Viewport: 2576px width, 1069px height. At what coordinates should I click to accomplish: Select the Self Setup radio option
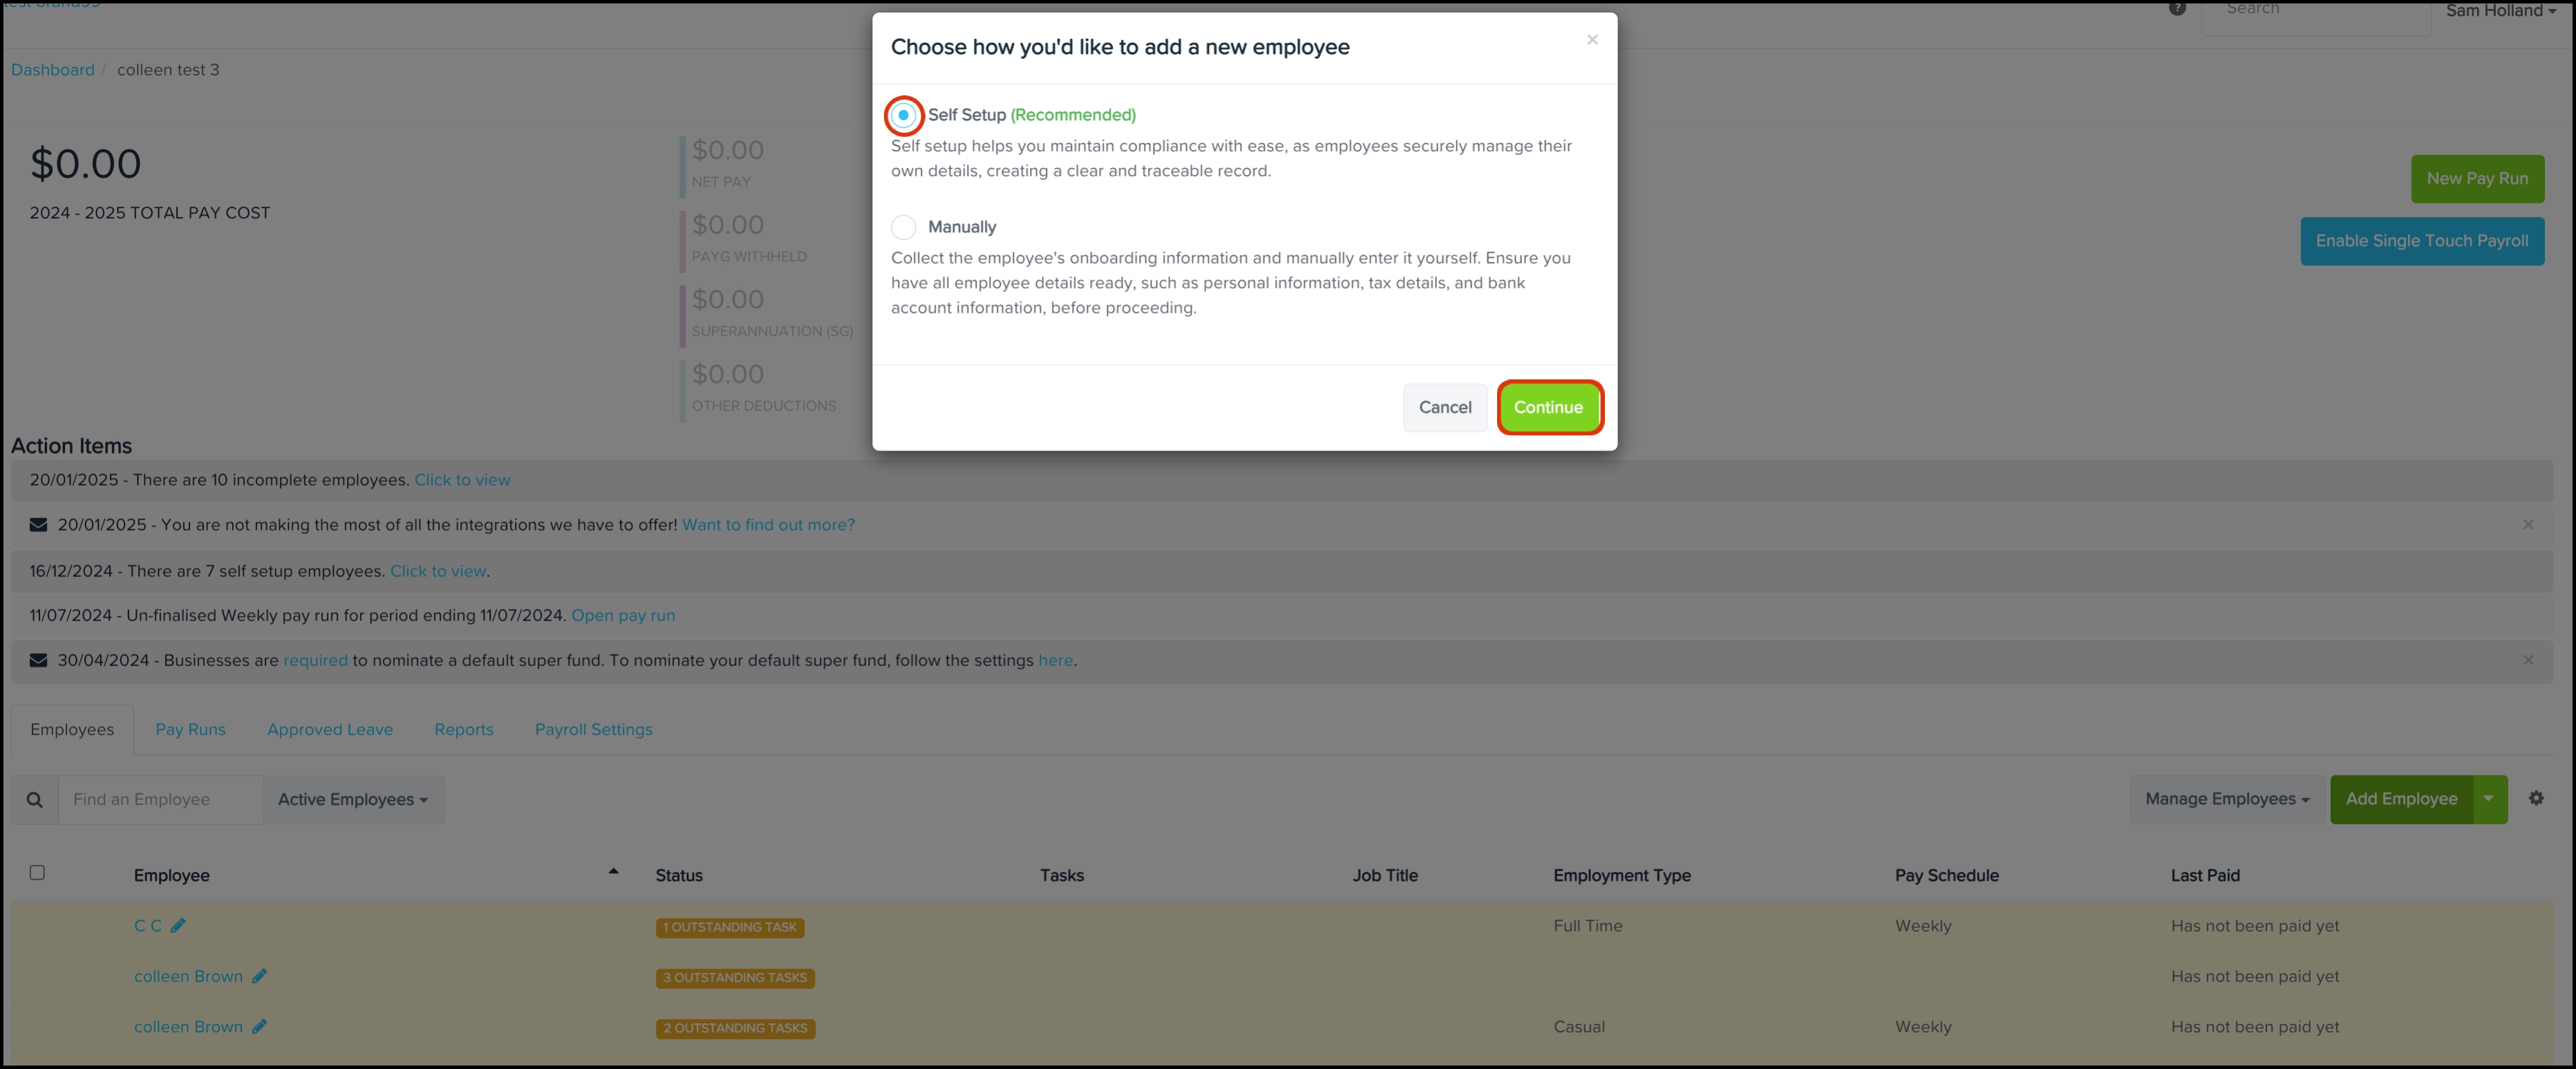903,115
